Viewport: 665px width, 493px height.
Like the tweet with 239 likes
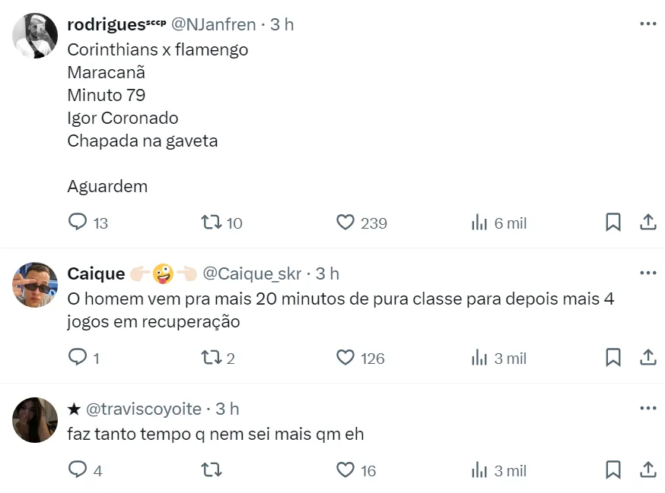click(346, 223)
